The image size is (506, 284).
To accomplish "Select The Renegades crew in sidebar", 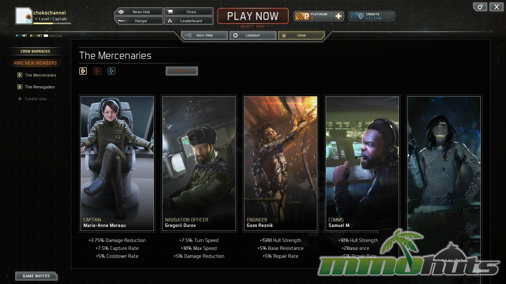I will click(40, 87).
